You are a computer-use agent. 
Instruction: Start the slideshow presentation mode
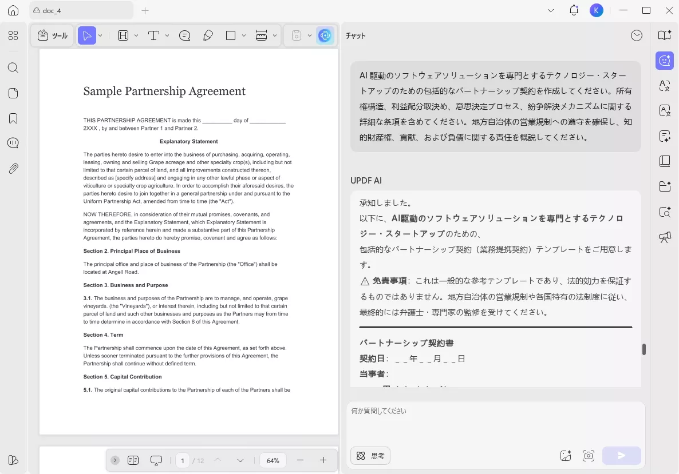coord(156,461)
